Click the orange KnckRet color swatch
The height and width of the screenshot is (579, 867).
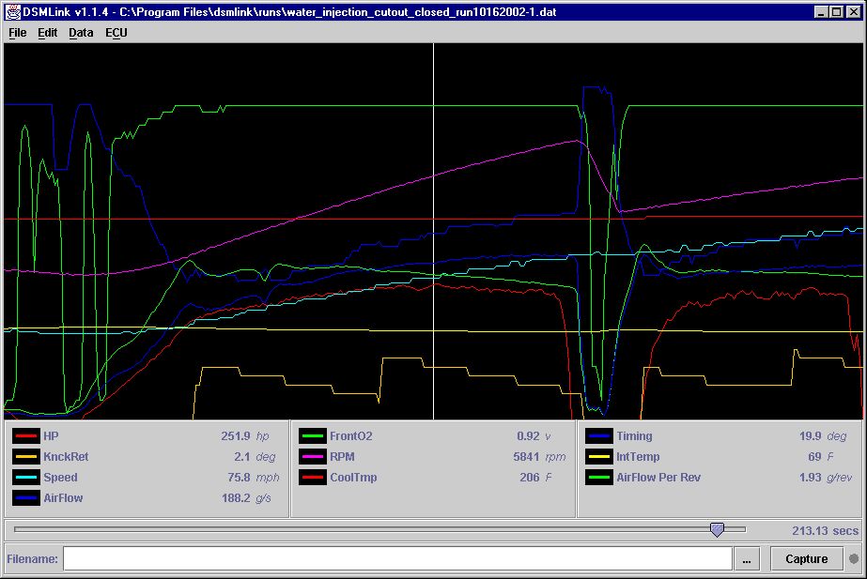(26, 456)
